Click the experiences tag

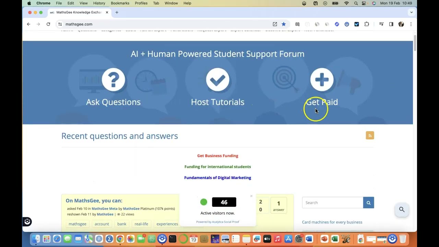pyautogui.click(x=167, y=224)
